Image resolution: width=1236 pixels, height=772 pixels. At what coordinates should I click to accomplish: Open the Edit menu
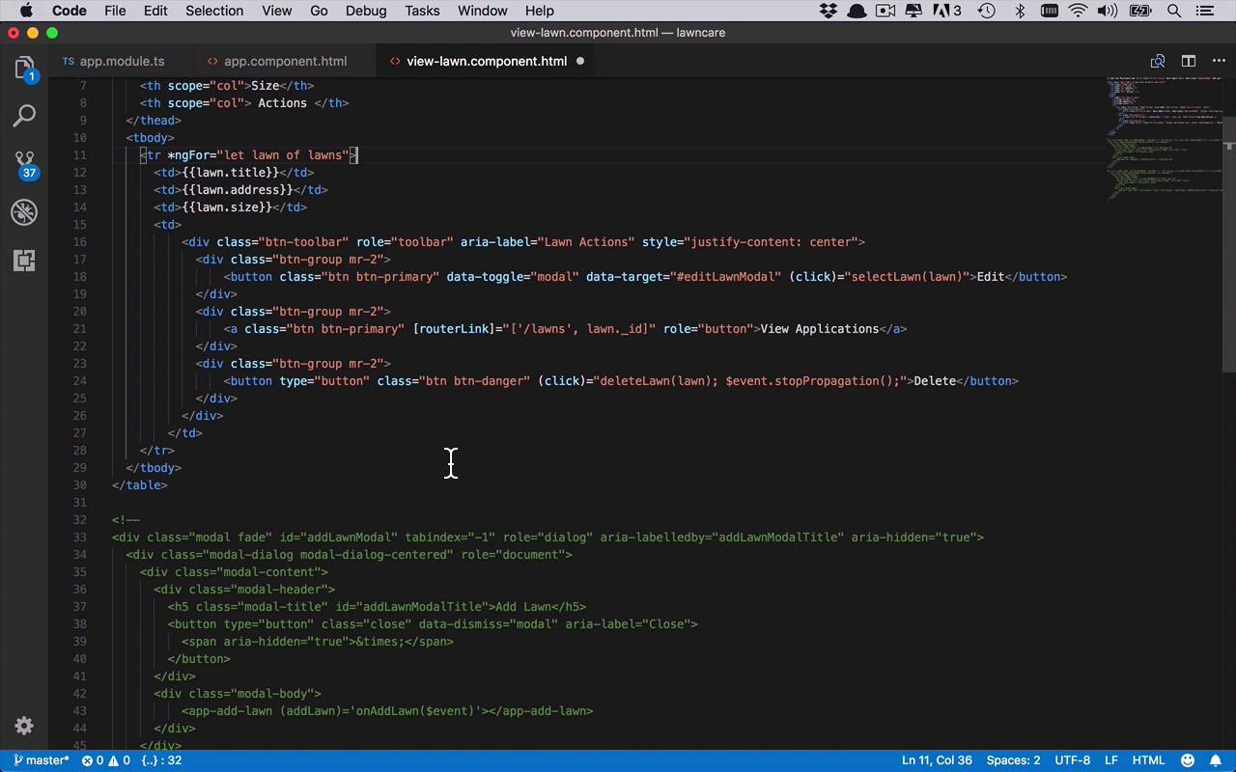[155, 11]
